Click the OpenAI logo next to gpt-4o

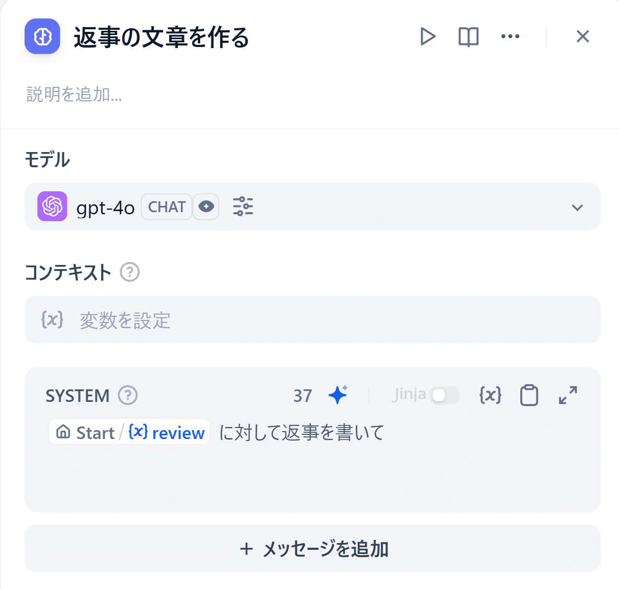click(x=52, y=206)
